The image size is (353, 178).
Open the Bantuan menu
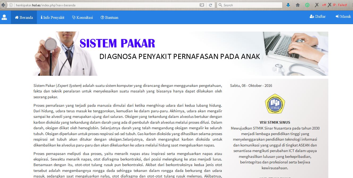pyautogui.click(x=109, y=17)
